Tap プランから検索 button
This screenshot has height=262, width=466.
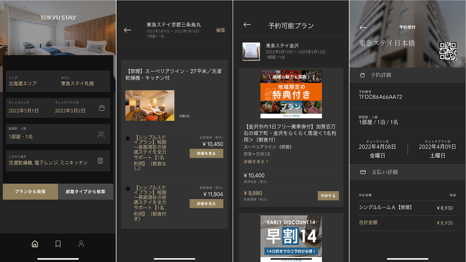pos(30,192)
